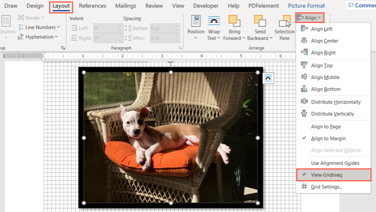This screenshot has height=212, width=376.
Task: Switch to the References tab
Action: (x=93, y=6)
